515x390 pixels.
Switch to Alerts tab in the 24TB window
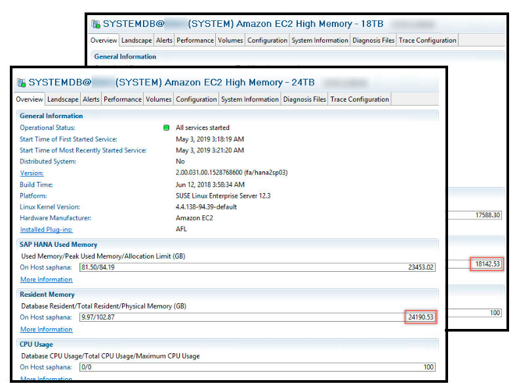[91, 100]
